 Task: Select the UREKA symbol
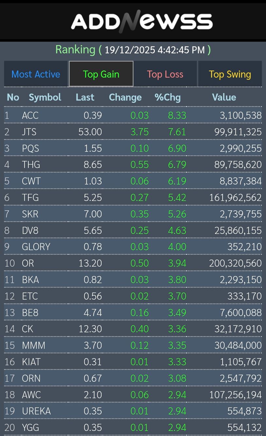(x=36, y=411)
